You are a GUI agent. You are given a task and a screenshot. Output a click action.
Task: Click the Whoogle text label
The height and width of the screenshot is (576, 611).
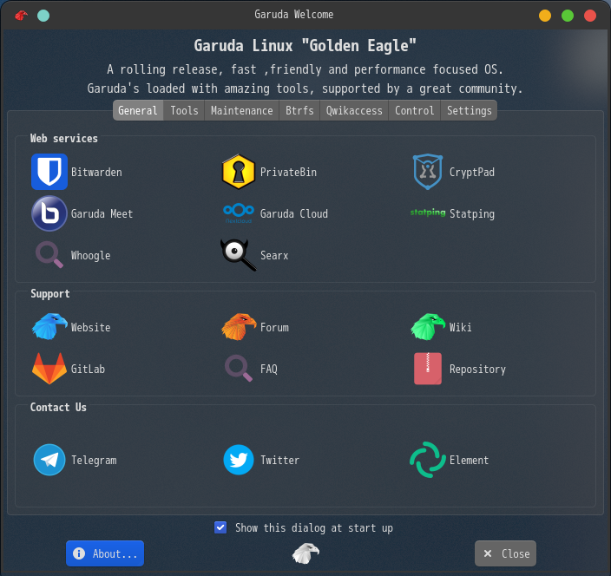point(90,256)
